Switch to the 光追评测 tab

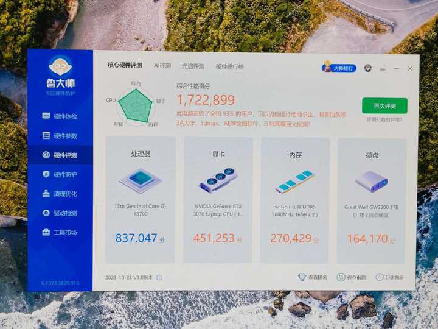tap(193, 66)
